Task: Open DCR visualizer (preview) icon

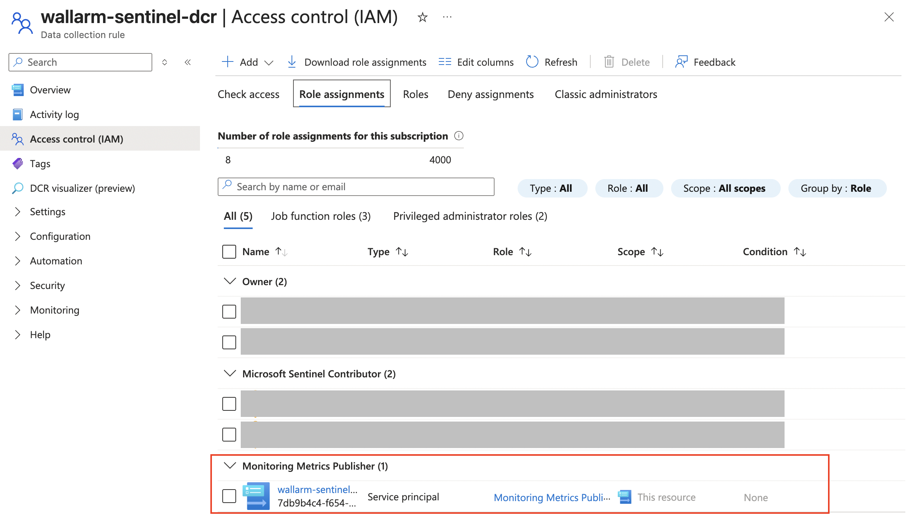Action: [x=18, y=188]
